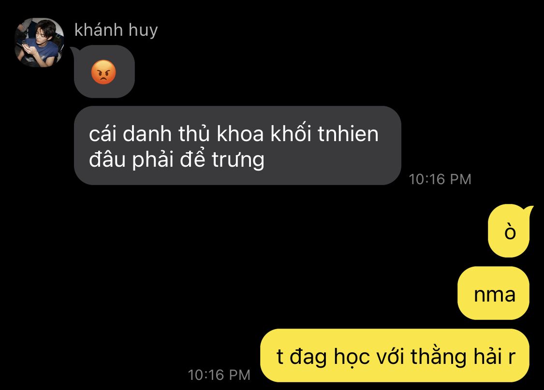Click the angry face emoji

point(103,72)
